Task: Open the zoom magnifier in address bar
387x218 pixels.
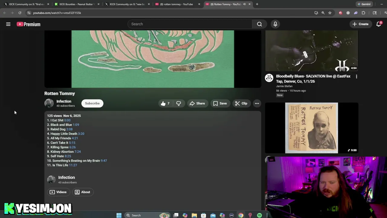Action: click(x=323, y=13)
